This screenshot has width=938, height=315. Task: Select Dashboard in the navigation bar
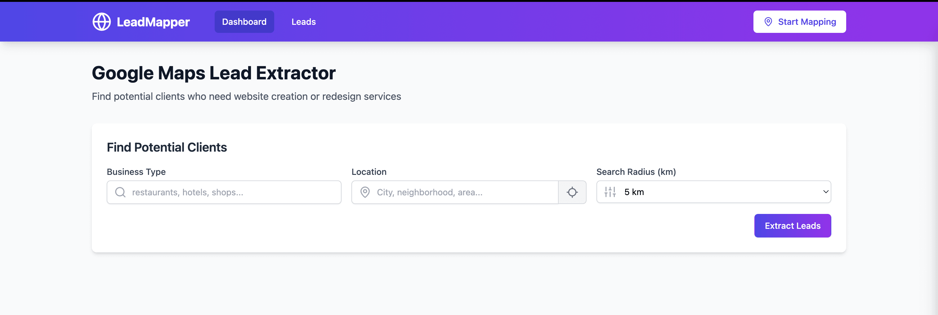click(244, 21)
